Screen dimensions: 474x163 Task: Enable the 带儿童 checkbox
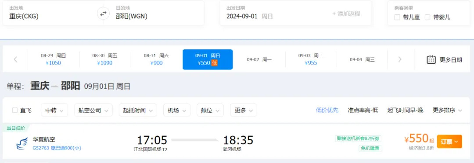click(397, 17)
